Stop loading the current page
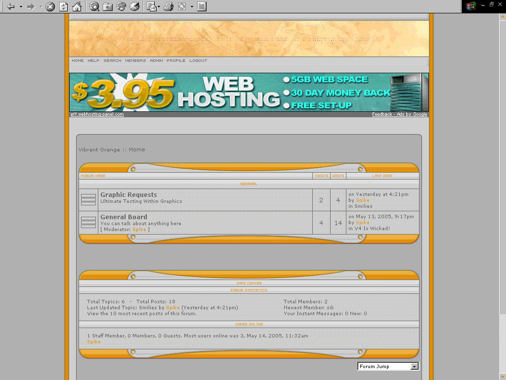 click(x=49, y=6)
